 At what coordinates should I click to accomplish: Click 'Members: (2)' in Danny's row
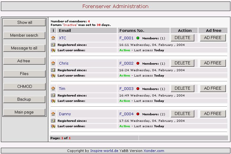click(x=154, y=114)
